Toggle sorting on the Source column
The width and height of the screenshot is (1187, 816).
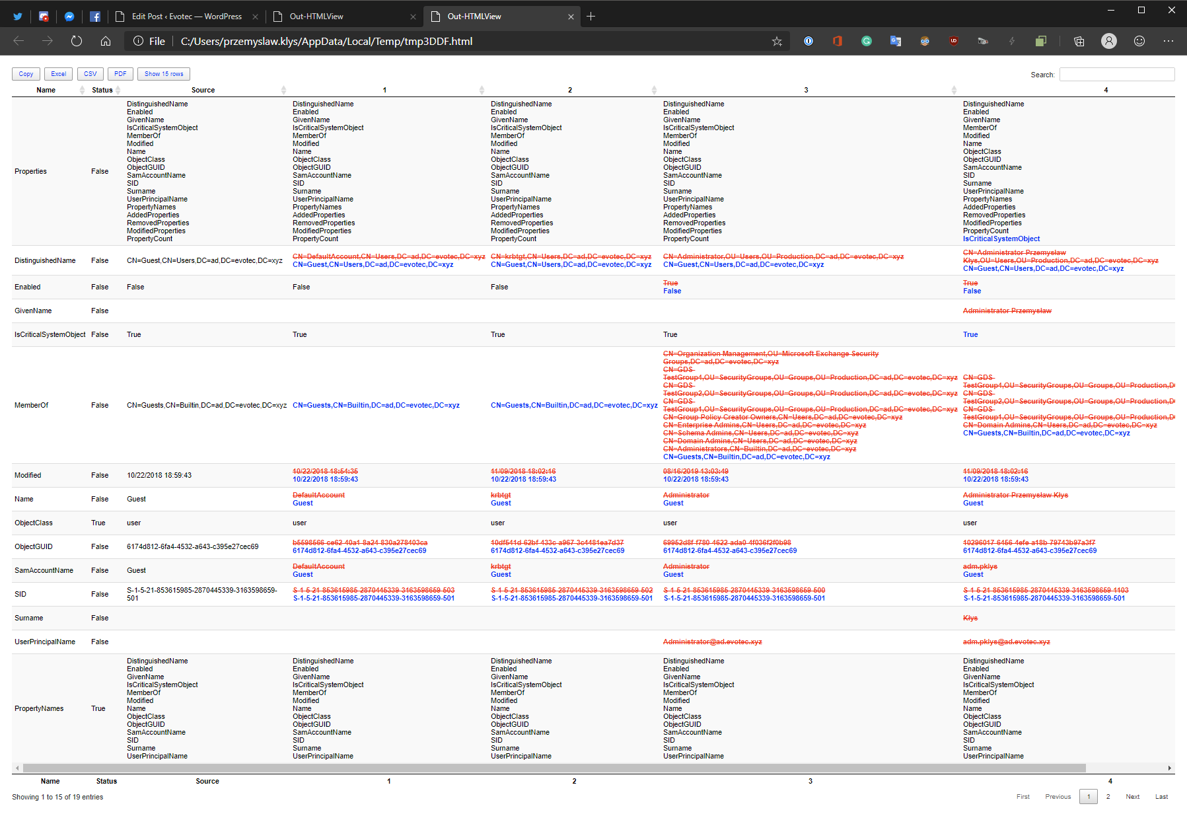[203, 90]
